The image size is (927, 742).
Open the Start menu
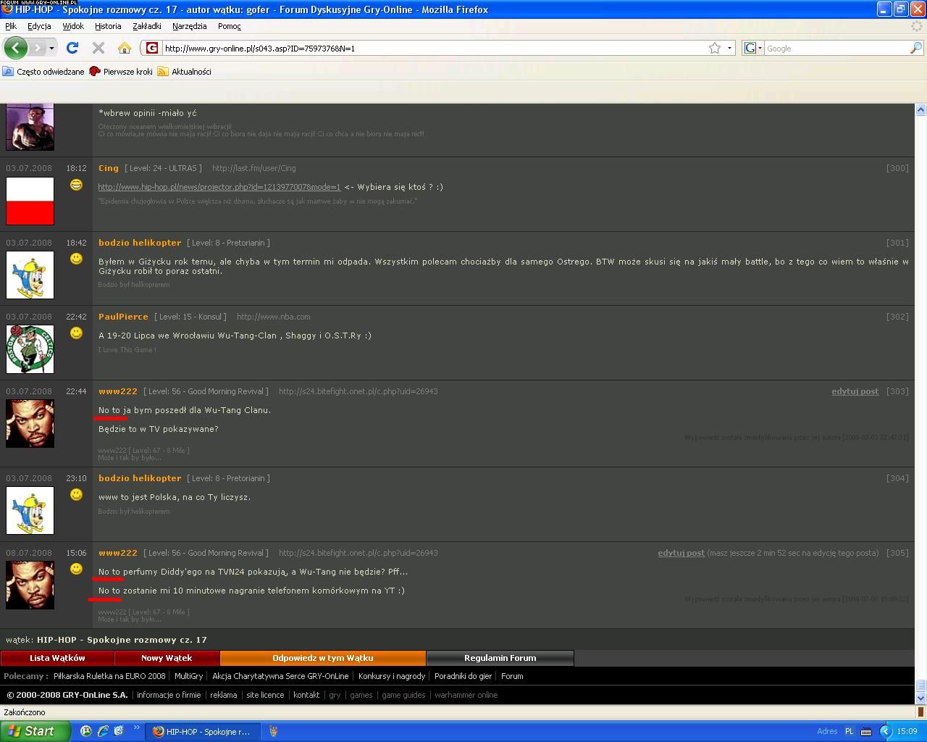coord(35,731)
